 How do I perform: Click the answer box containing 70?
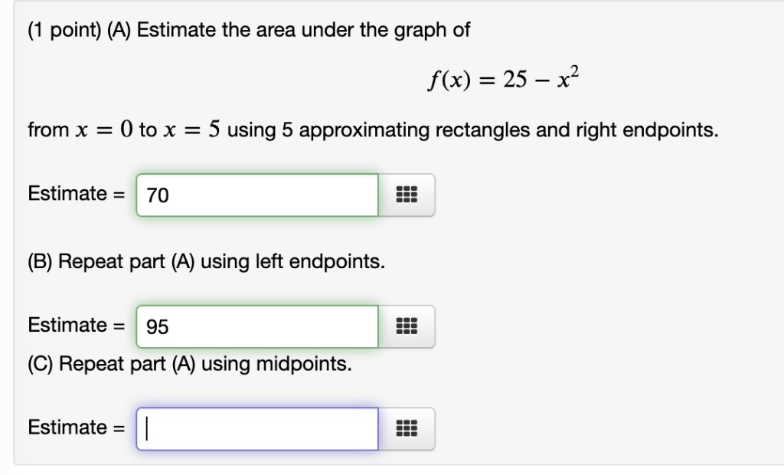tap(256, 195)
